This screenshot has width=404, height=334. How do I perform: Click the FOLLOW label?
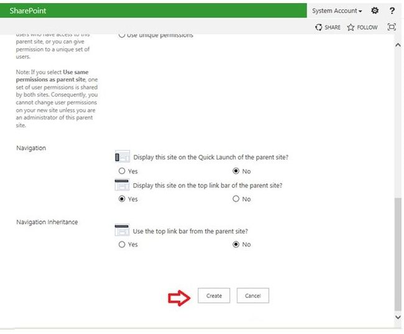[367, 27]
